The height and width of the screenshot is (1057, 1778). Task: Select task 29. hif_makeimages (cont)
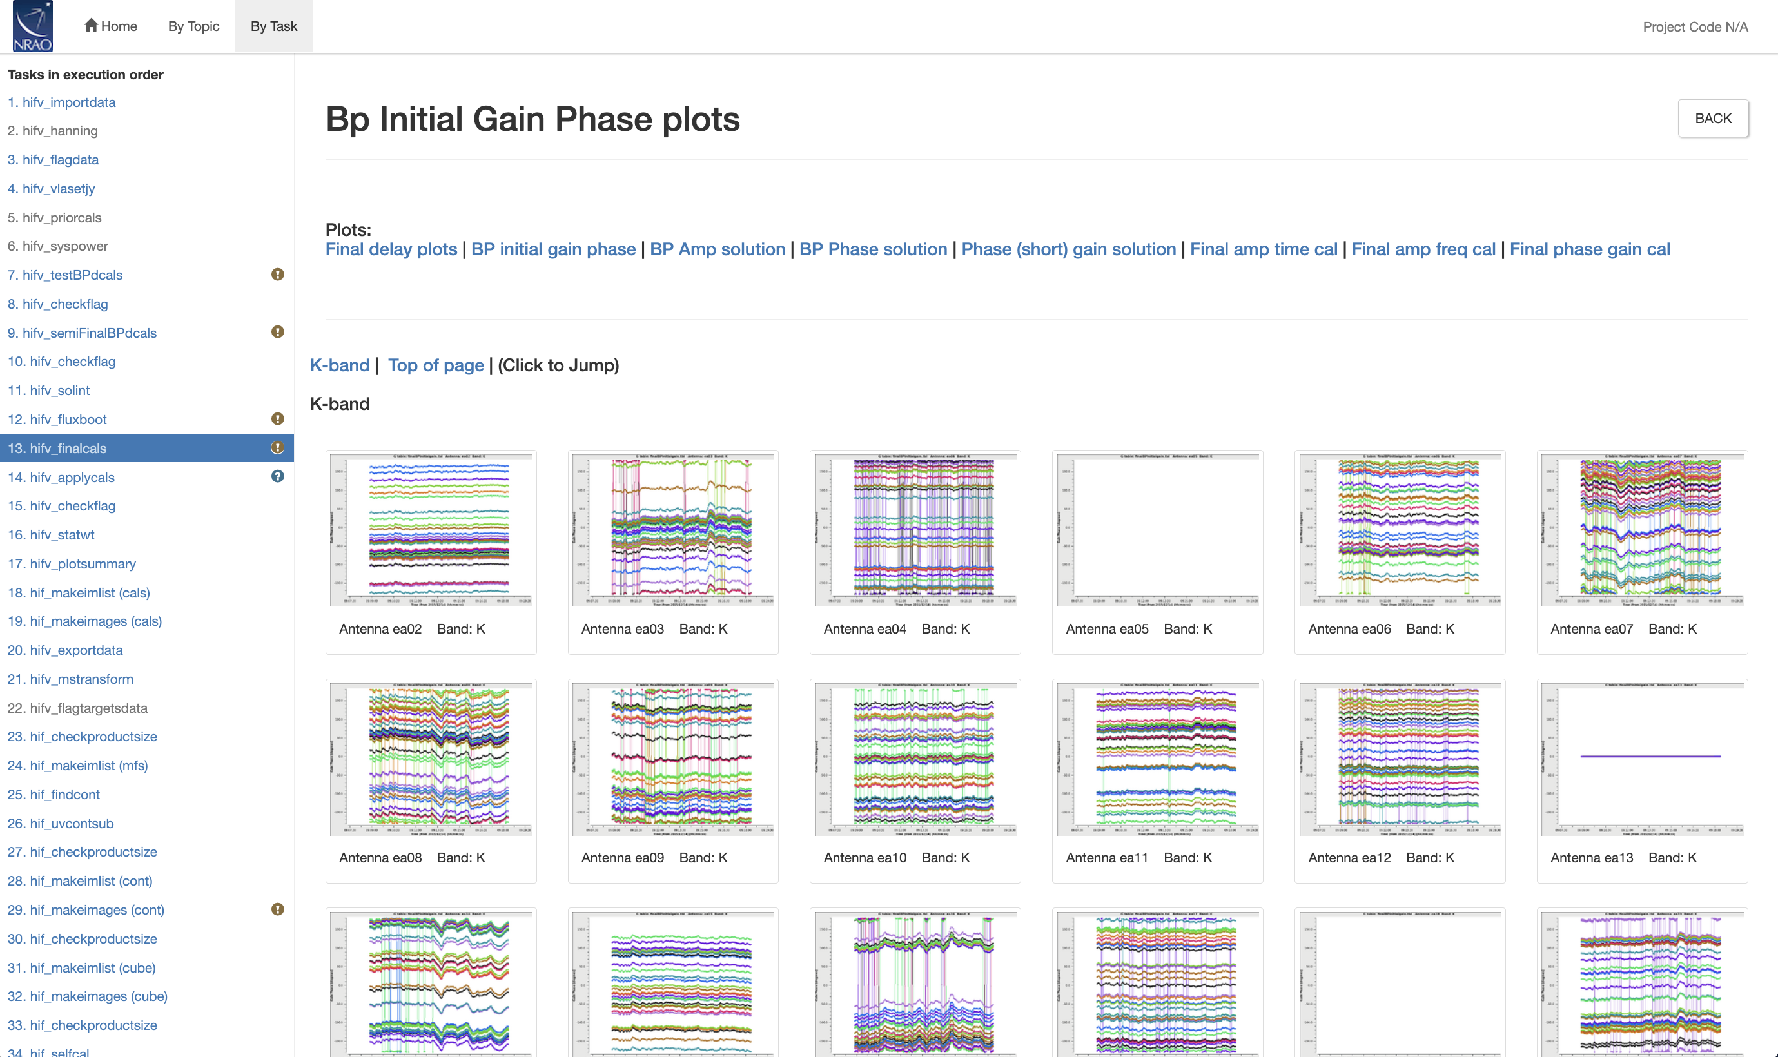(86, 909)
